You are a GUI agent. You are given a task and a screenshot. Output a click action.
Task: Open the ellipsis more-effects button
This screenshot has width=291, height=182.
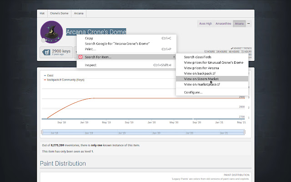[x=249, y=24]
